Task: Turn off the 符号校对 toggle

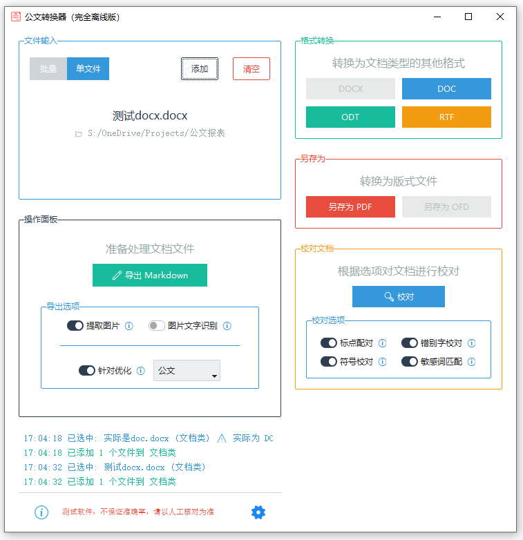Action: coord(329,362)
